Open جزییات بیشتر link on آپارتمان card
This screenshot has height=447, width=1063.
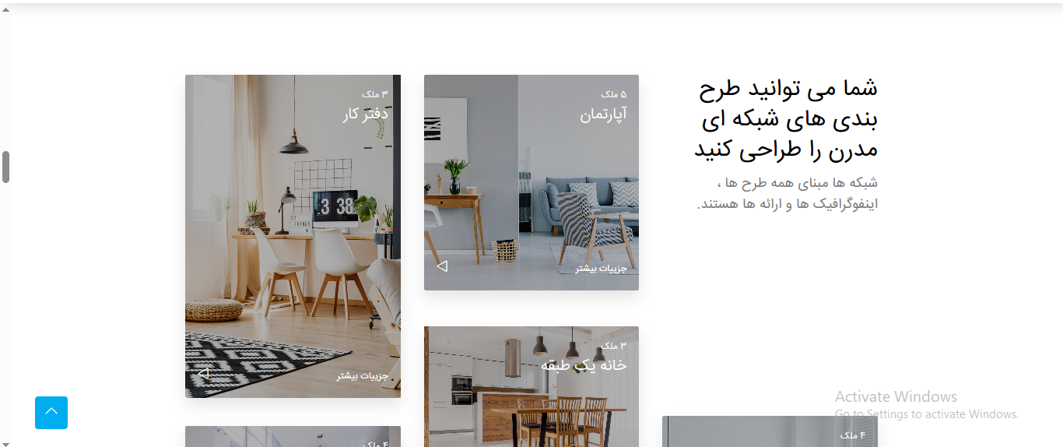601,269
